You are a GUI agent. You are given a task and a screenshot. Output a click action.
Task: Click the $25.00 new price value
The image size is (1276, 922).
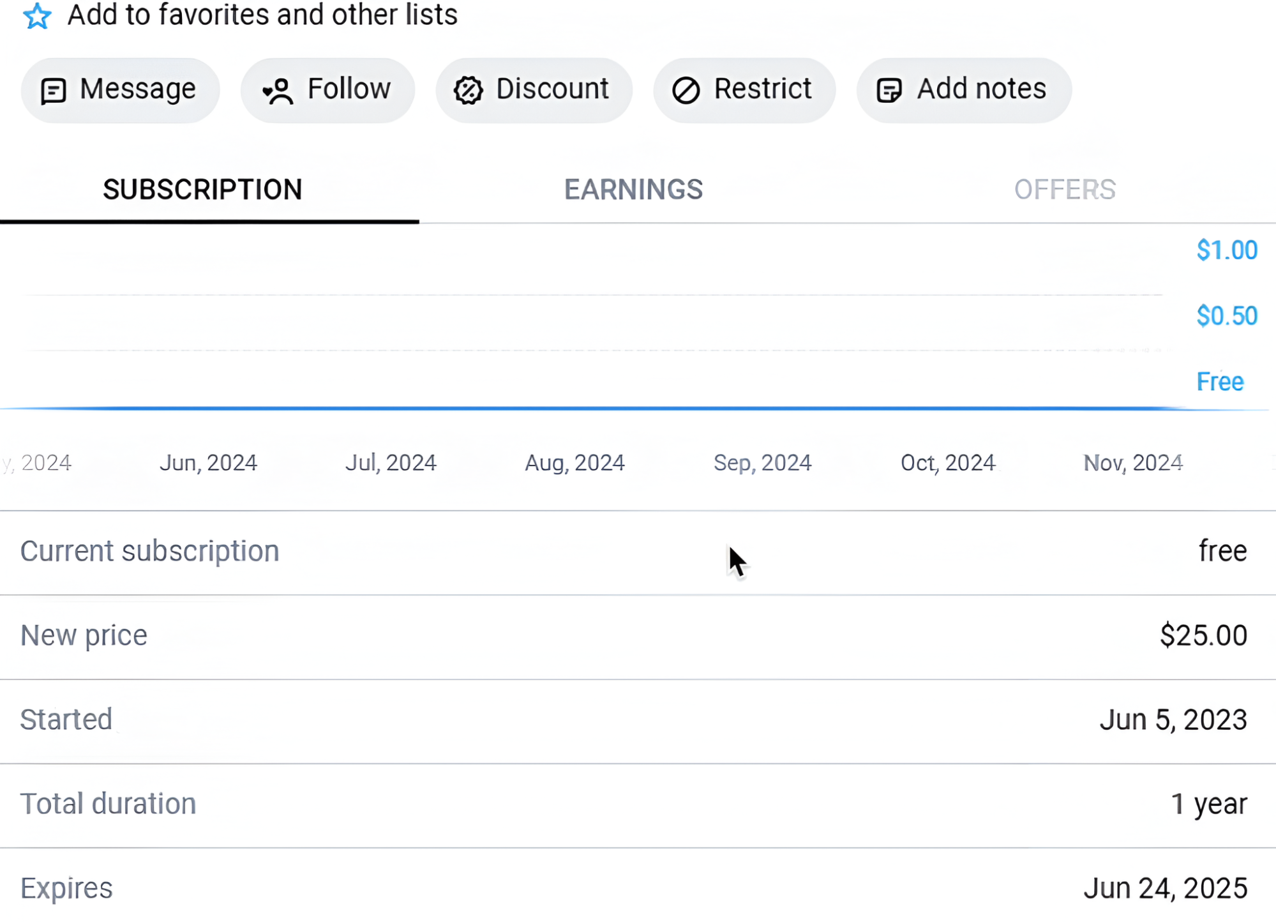coord(1203,636)
